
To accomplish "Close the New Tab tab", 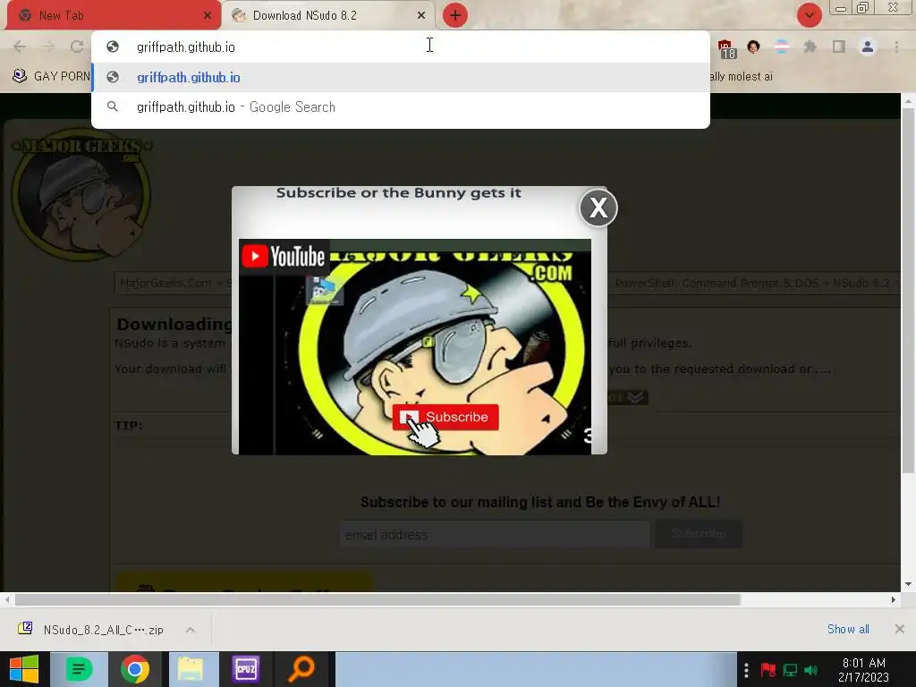I will click(208, 16).
